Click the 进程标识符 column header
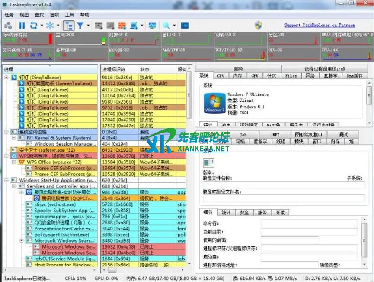 click(114, 69)
